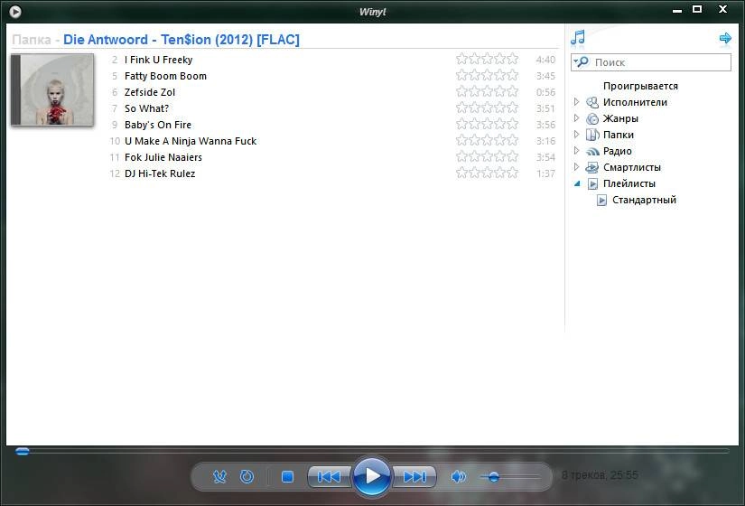Expand the Исполнители tree node

click(576, 102)
